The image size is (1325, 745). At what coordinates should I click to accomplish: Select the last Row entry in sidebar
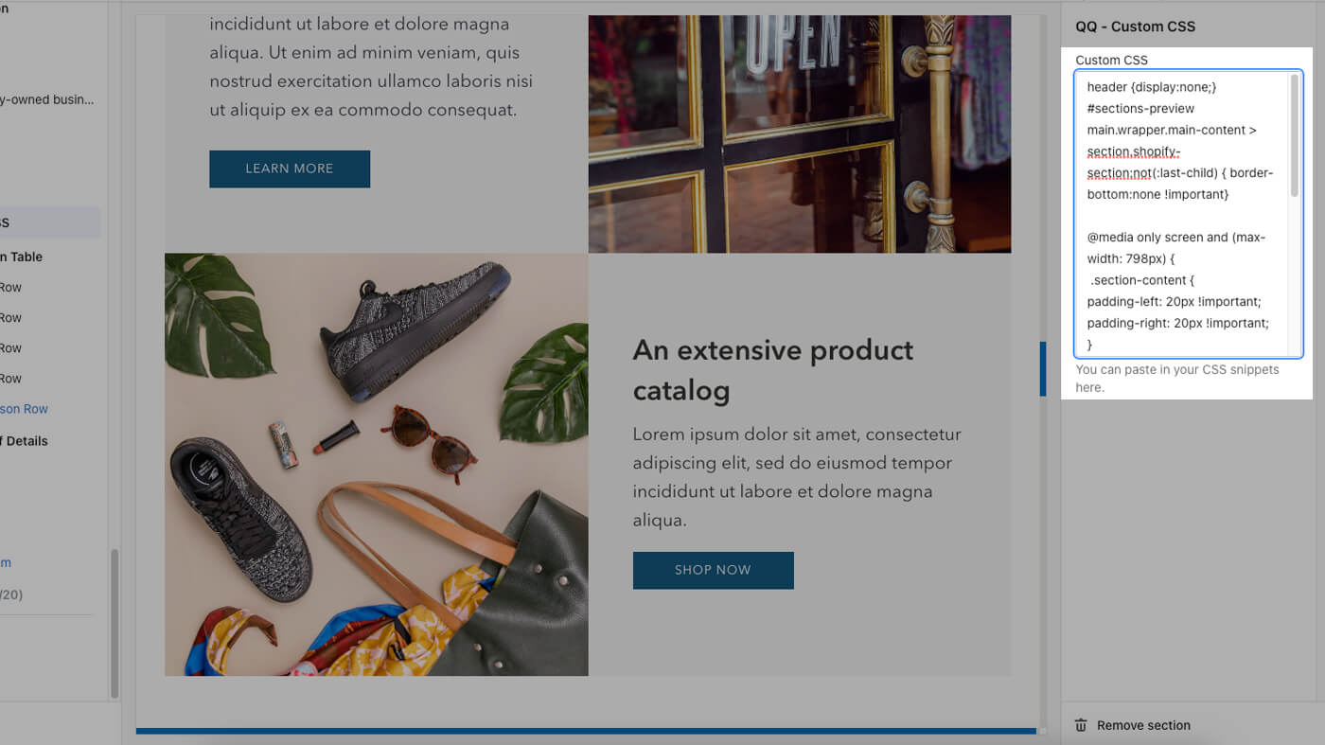[x=12, y=378]
